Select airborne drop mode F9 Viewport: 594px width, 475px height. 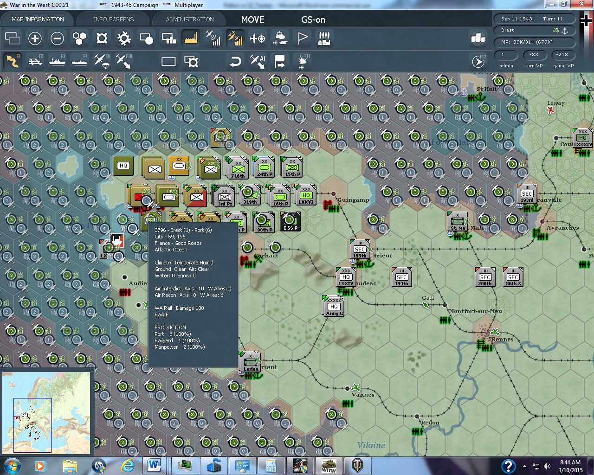pyautogui.click(x=102, y=61)
